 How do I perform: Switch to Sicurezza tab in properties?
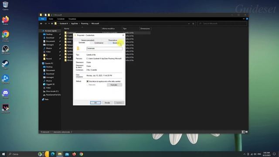coord(116,43)
